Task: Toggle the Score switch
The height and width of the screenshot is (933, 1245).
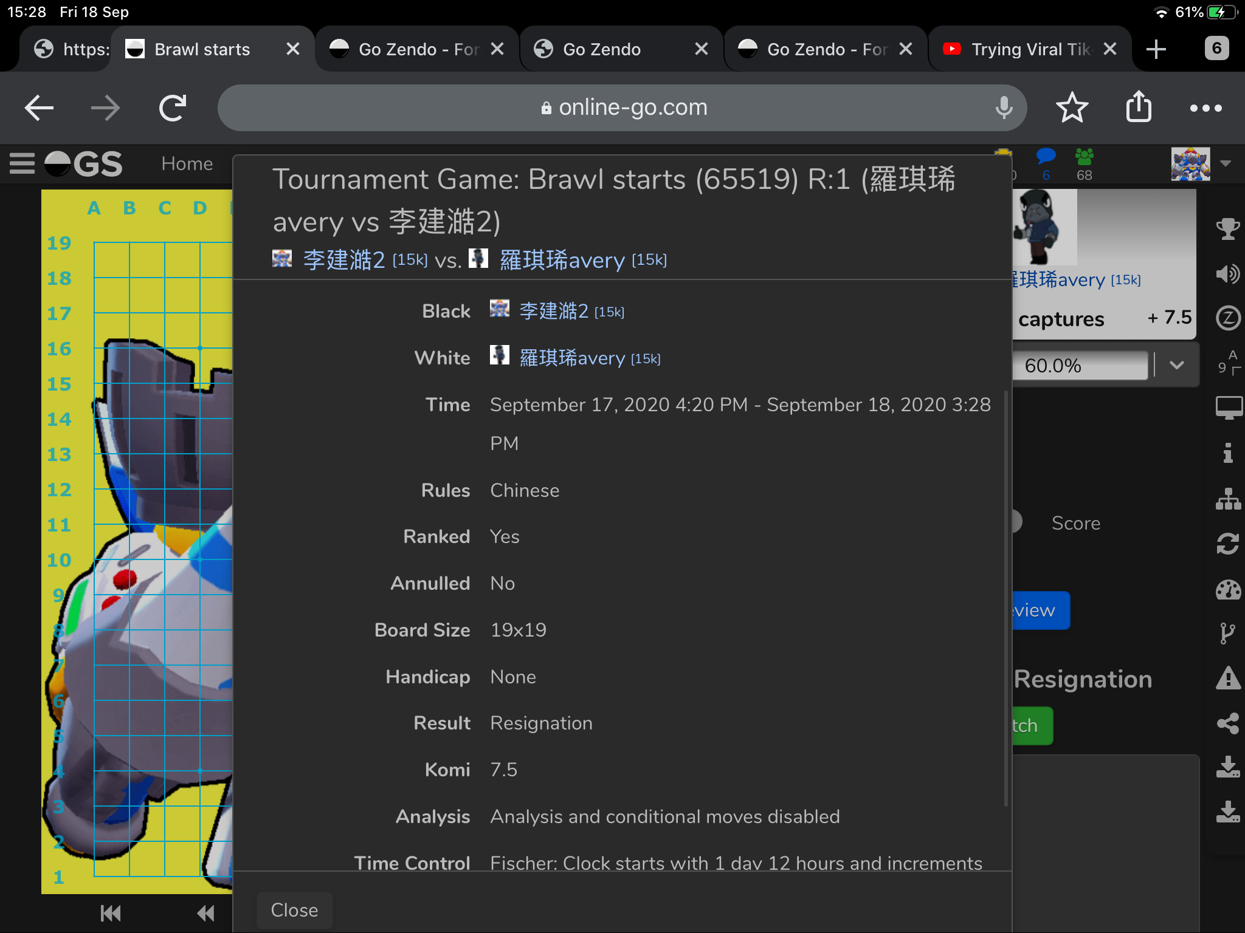Action: [x=1016, y=522]
